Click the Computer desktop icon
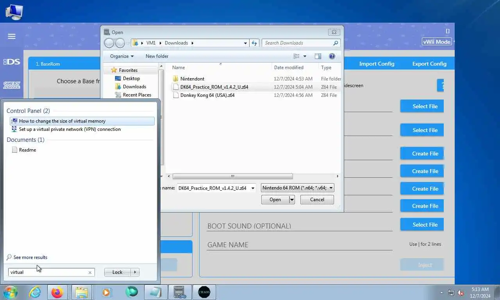The height and width of the screenshot is (300, 500). 14,12
